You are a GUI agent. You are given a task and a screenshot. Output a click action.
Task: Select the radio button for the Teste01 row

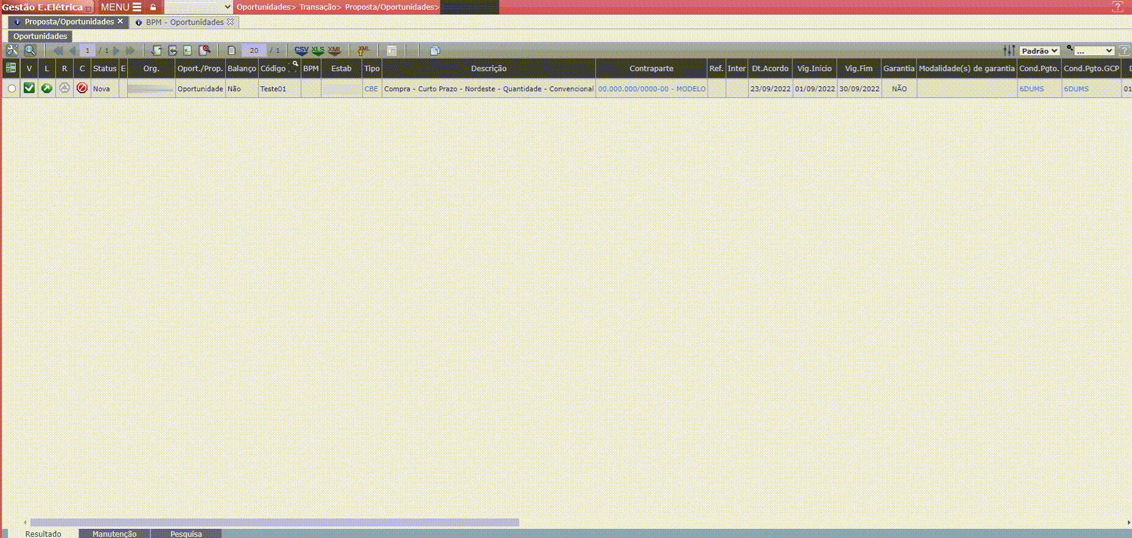[12, 89]
